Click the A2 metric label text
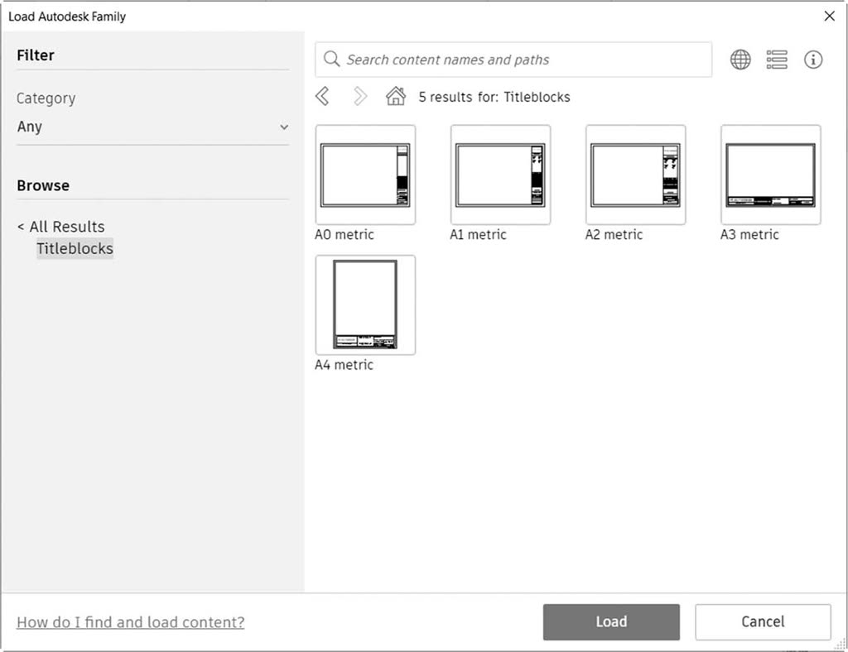The image size is (848, 652). pos(614,234)
